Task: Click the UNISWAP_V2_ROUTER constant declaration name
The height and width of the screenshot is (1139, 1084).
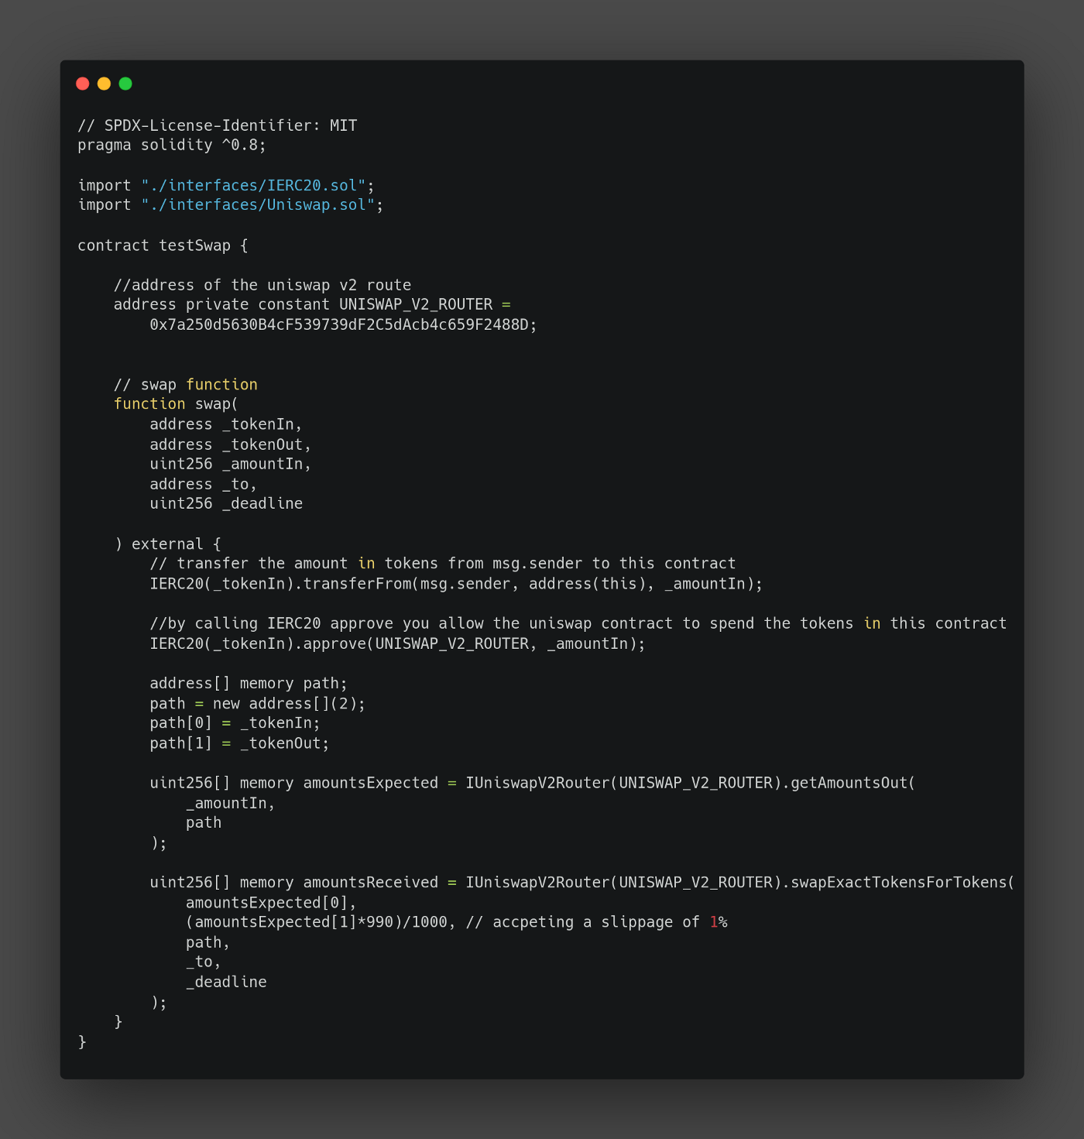Action: tap(416, 304)
